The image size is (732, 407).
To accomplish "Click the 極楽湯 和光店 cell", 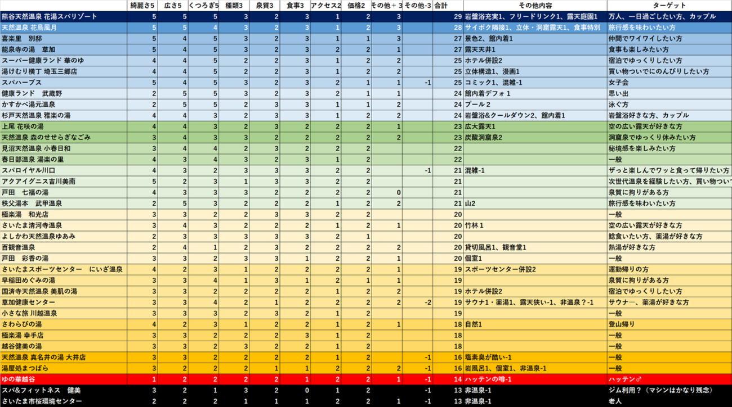I will click(x=64, y=214).
